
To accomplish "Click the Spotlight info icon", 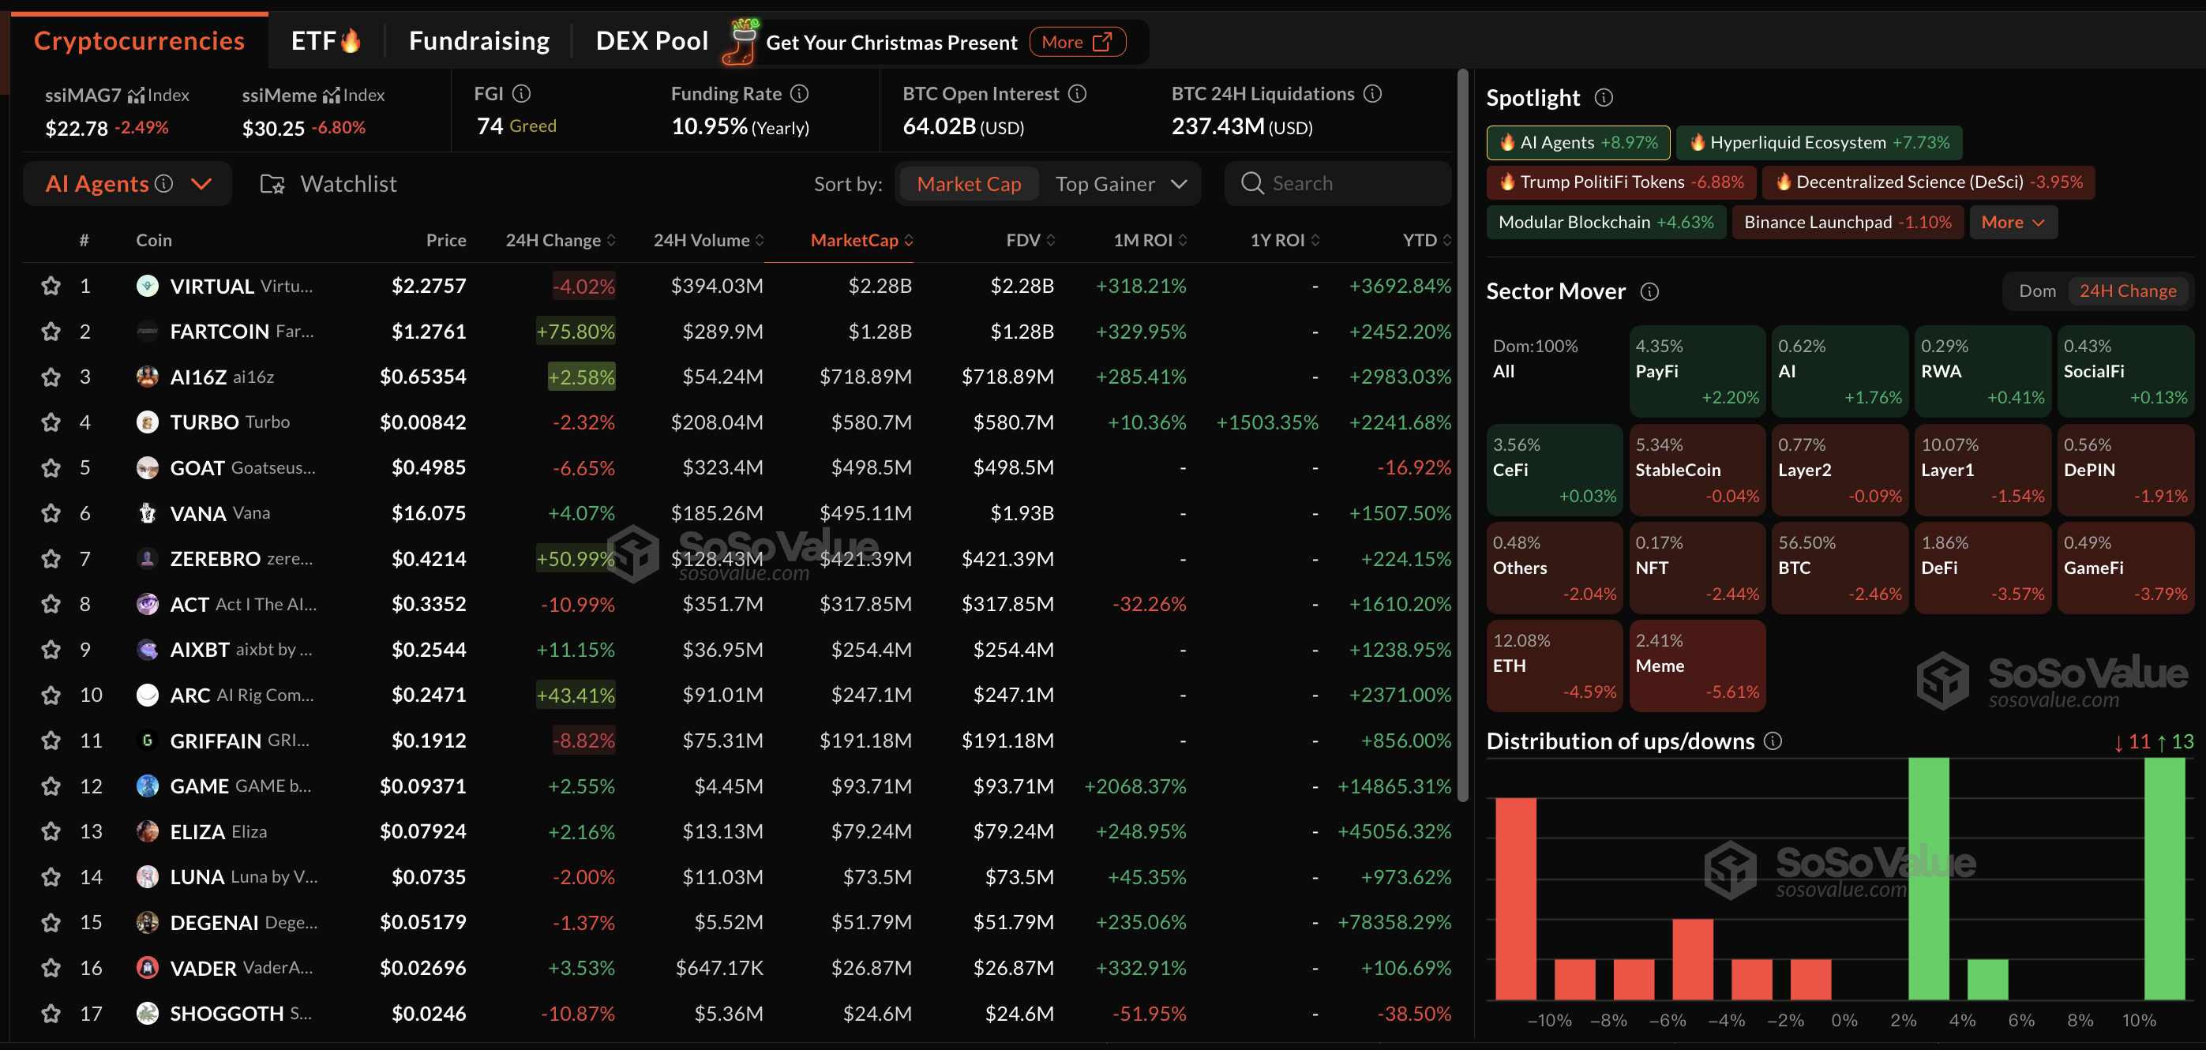I will click(1604, 98).
